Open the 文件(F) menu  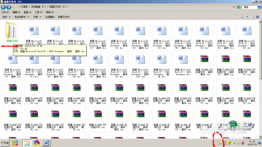pos(5,12)
